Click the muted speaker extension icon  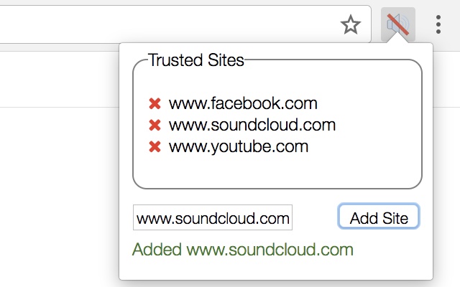(397, 26)
